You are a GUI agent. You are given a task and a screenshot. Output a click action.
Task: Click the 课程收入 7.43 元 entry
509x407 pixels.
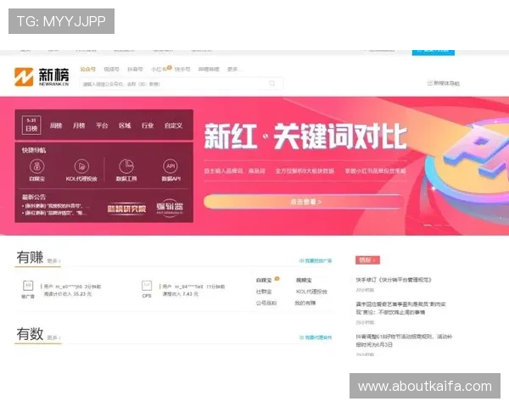coord(180,294)
